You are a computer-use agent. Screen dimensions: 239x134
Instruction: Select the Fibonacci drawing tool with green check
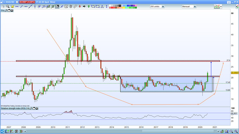click(48, 7)
